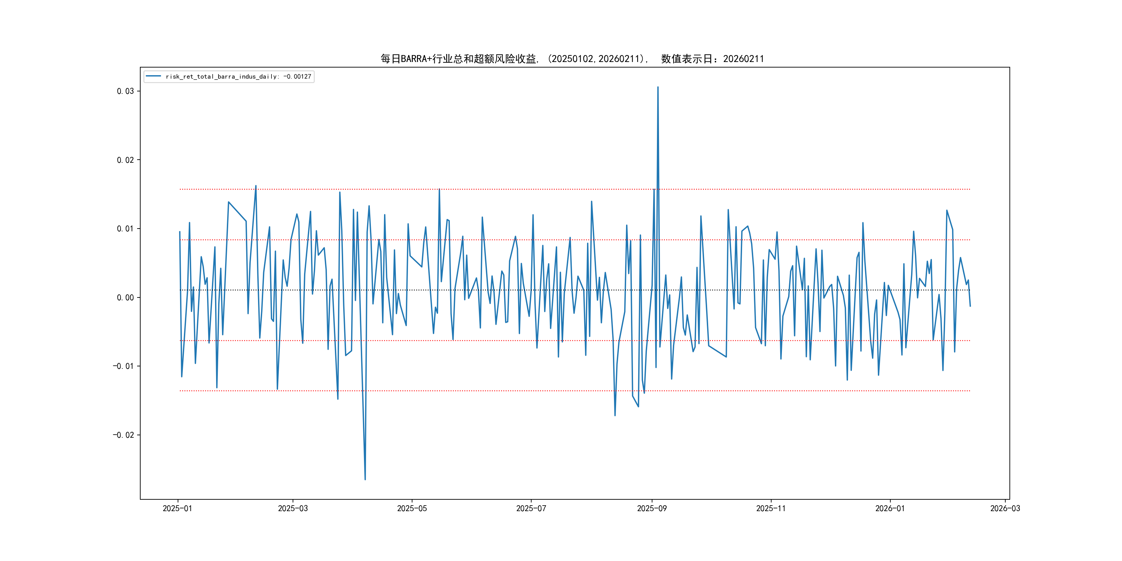Click the blue legend line sample
This screenshot has width=1122, height=561.
pyautogui.click(x=153, y=76)
